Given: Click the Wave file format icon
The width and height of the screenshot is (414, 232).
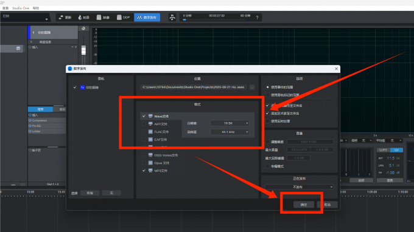Looking at the screenshot, I should click(150, 116).
